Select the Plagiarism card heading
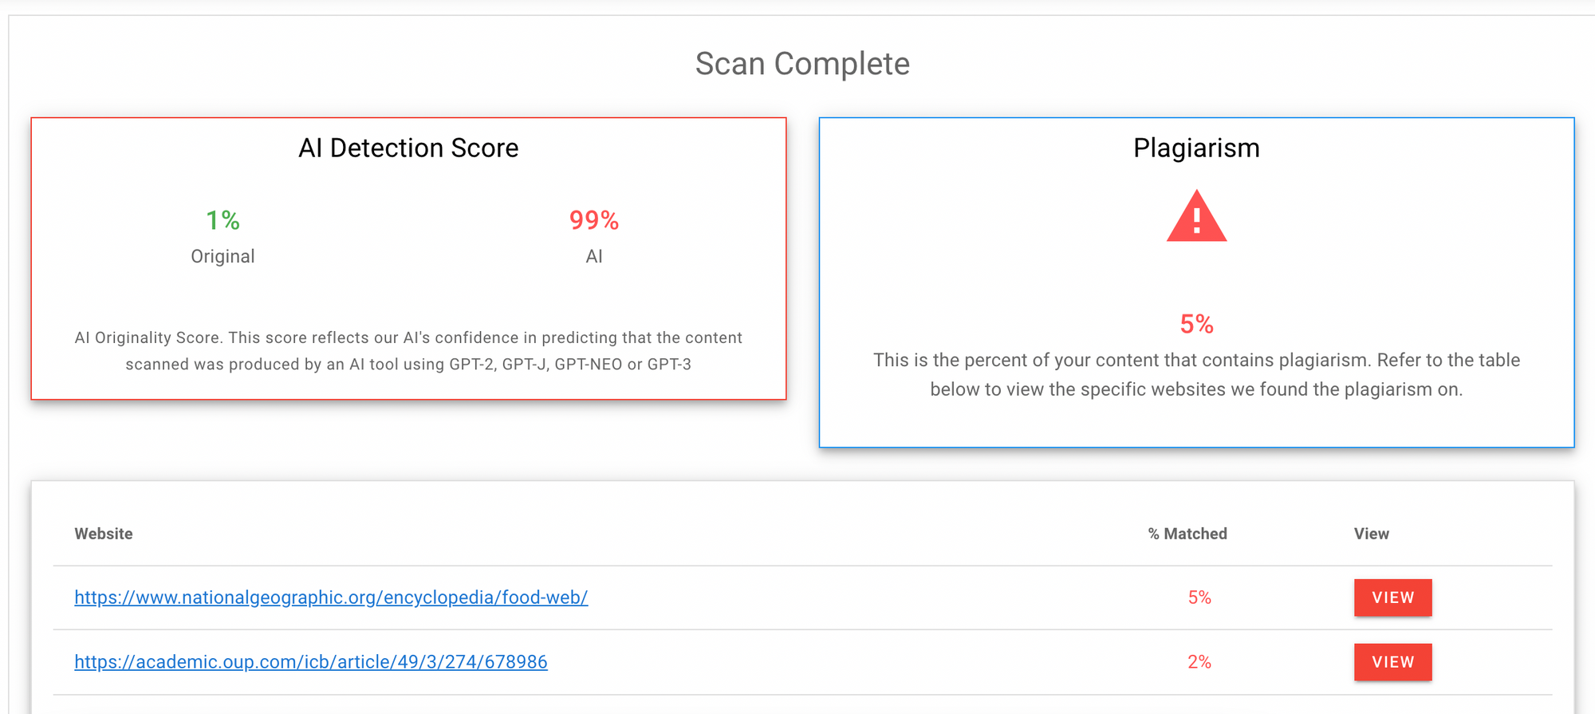Viewport: 1595px width, 714px height. point(1196,148)
